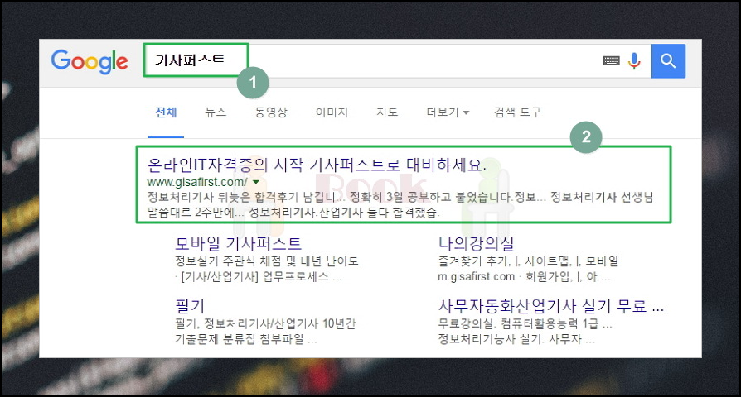Click snippet line starting 말씀대로 2주만에
741x397 pixels.
[293, 213]
